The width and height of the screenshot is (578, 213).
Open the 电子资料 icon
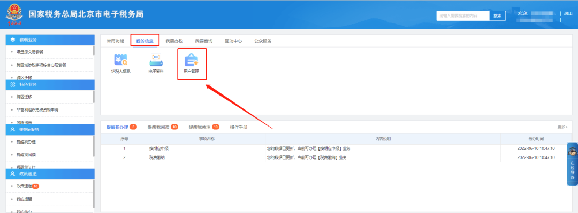[x=156, y=64]
